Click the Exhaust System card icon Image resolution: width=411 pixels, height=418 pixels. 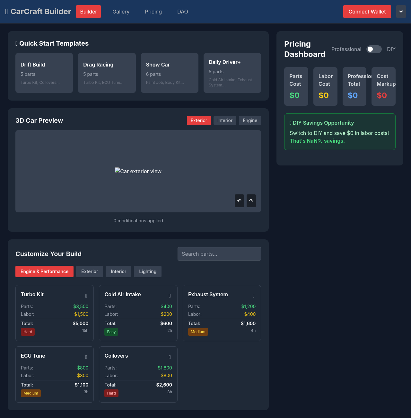coord(253,296)
